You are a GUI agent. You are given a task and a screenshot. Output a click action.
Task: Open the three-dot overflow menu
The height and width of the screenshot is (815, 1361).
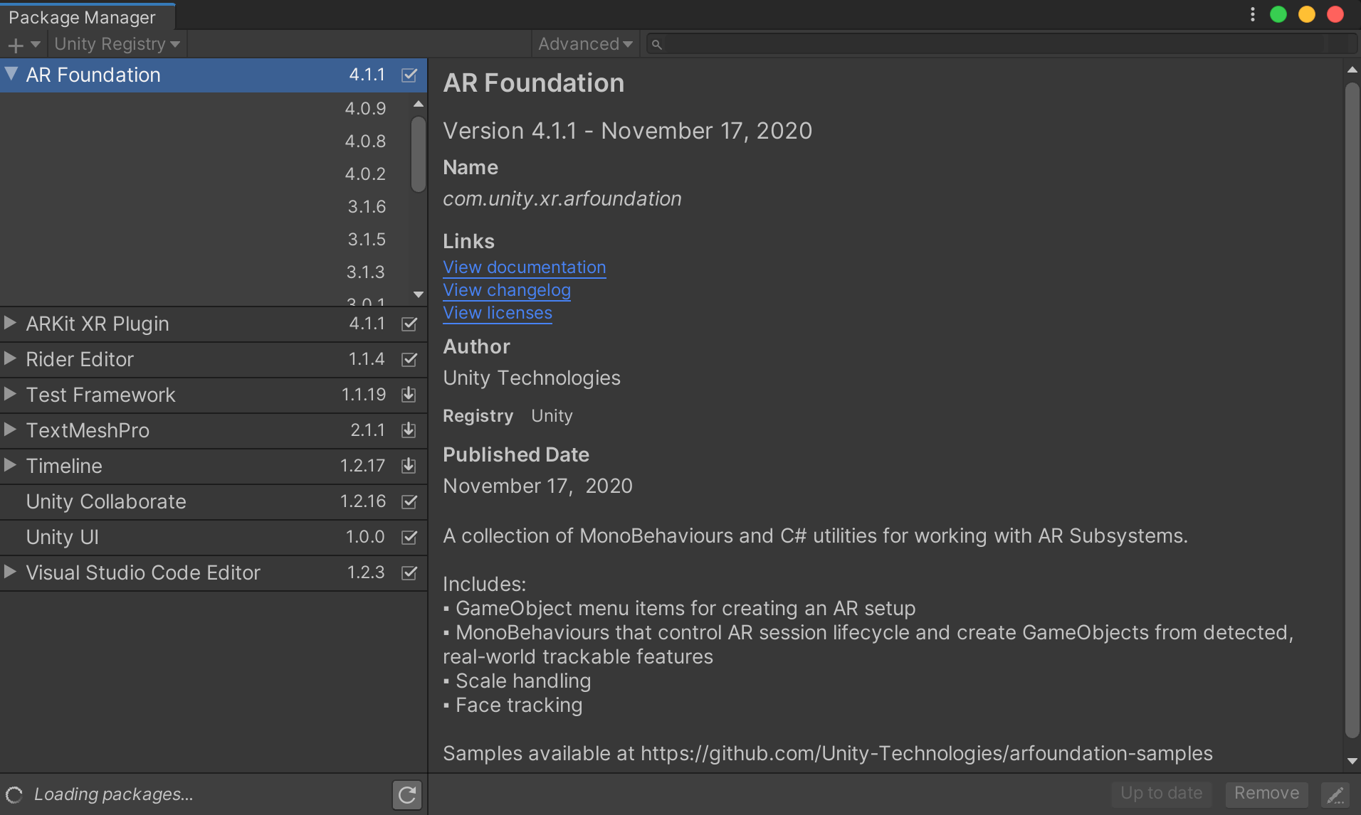click(x=1252, y=14)
